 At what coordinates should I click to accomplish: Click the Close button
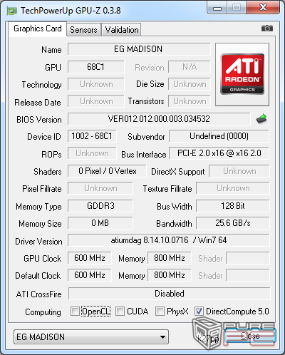pos(250,336)
